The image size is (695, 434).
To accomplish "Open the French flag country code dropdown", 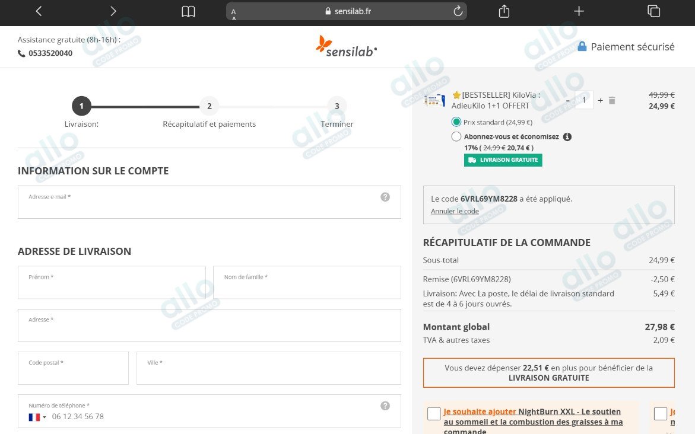I will pyautogui.click(x=37, y=417).
